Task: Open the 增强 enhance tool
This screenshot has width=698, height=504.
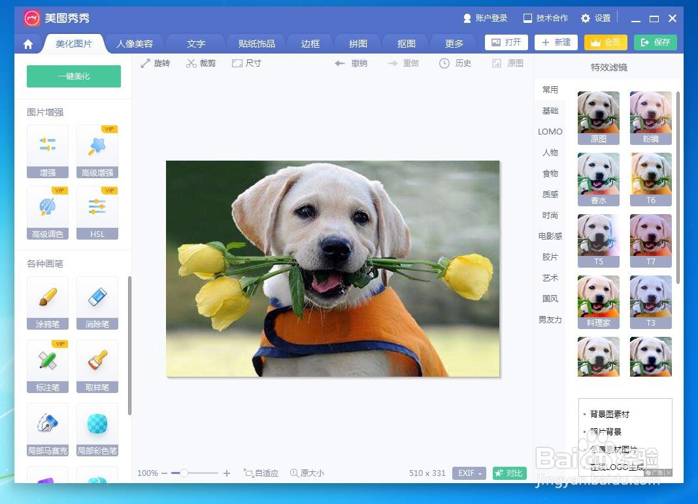Action: pos(48,151)
